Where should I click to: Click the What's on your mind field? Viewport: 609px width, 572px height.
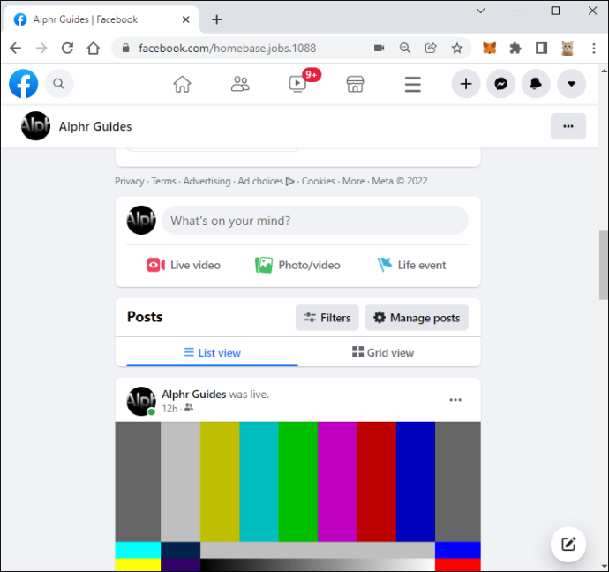(315, 221)
